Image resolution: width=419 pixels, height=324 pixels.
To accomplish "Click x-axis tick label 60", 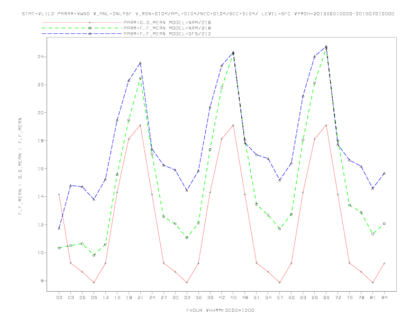I will pos(292,298).
